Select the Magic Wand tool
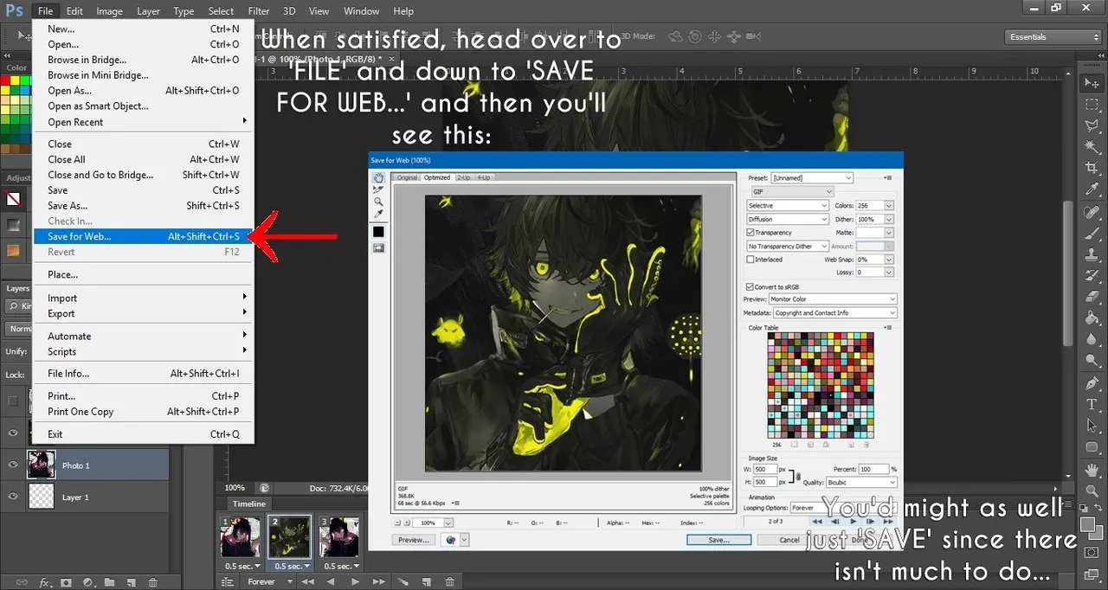This screenshot has width=1108, height=590. click(x=1092, y=147)
